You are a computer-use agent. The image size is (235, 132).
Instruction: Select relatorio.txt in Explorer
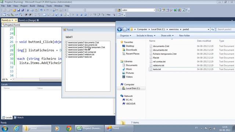pos(158,65)
